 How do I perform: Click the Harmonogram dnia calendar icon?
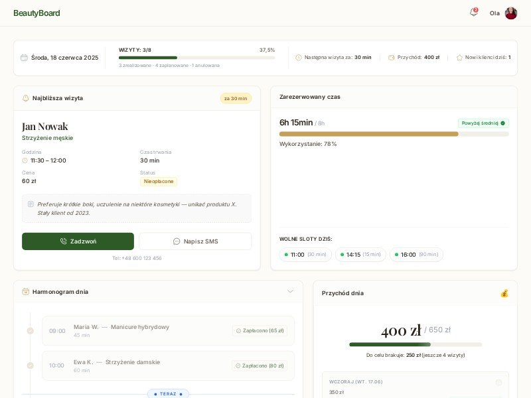tap(26, 292)
